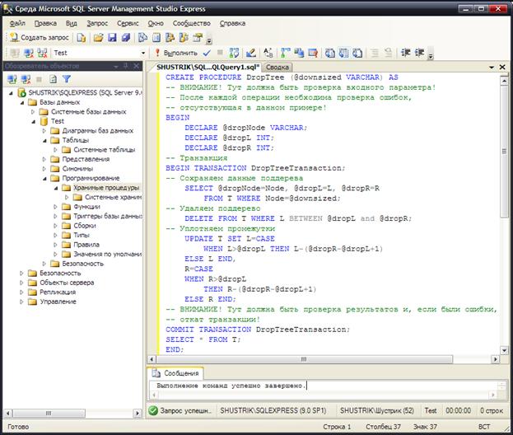Click the Выполнить execute button

(x=177, y=53)
